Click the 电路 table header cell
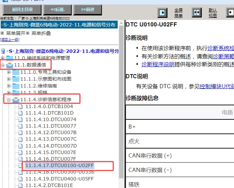This screenshot has width=234, height=188. pos(180,112)
